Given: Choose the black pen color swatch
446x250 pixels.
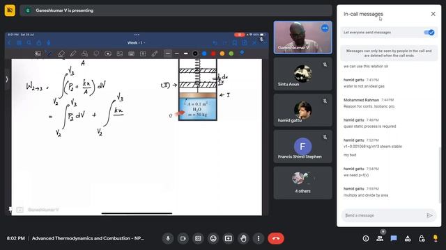Looking at the screenshot, I should [195, 53].
